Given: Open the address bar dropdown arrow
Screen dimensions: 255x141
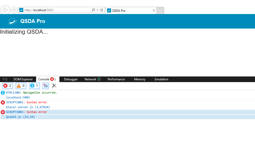Looking at the screenshot, I should [x=97, y=10].
